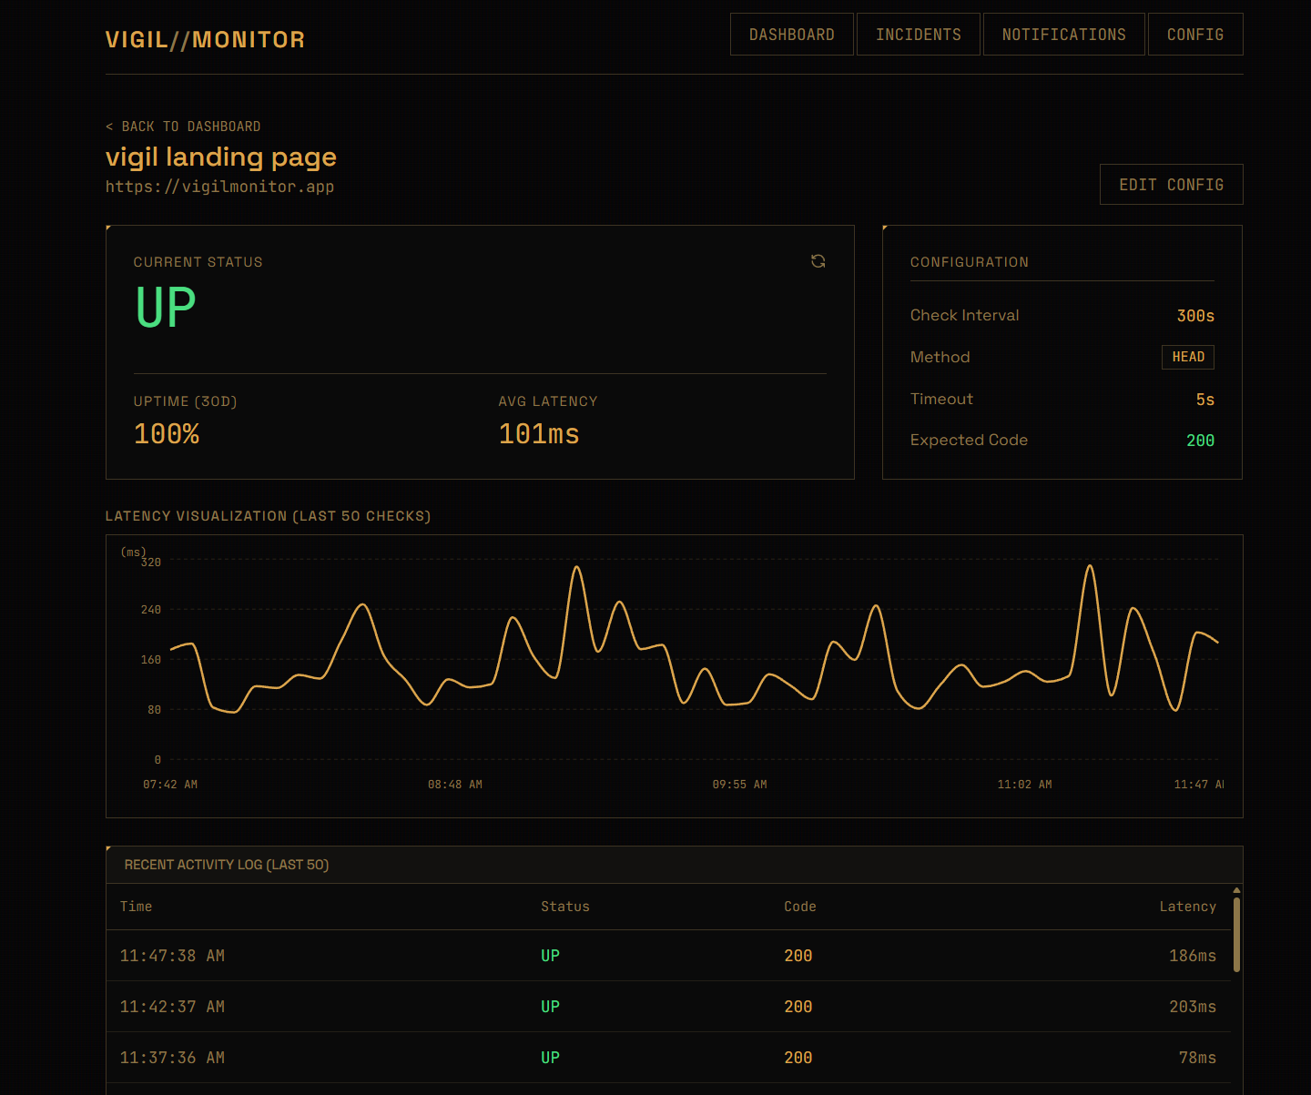Click the 11:02 AM chart axis label
The height and width of the screenshot is (1095, 1311).
[1024, 785]
